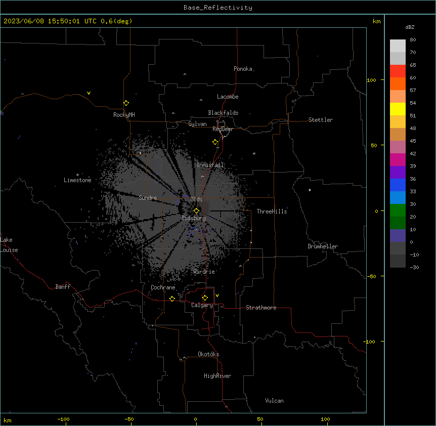
Task: Click the asterisk marker east of Innisfail
Action: click(254, 153)
